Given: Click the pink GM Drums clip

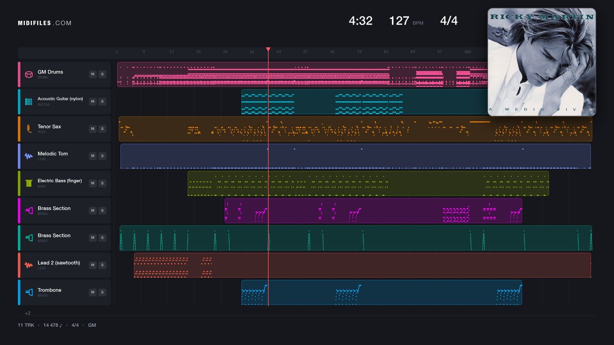Looking at the screenshot, I should point(302,74).
